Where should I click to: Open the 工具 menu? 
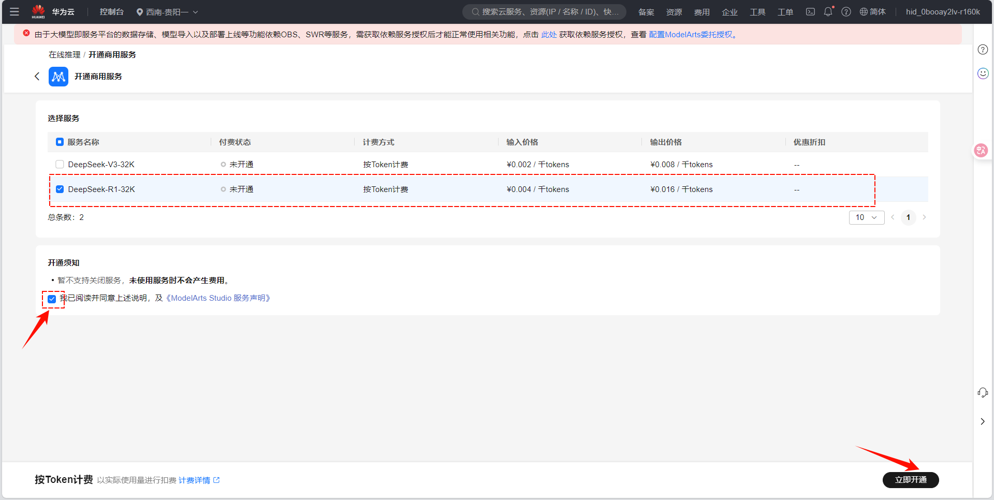pos(758,12)
